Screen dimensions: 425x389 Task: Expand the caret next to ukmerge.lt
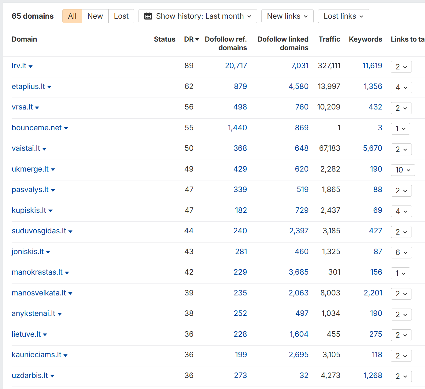[x=53, y=170]
